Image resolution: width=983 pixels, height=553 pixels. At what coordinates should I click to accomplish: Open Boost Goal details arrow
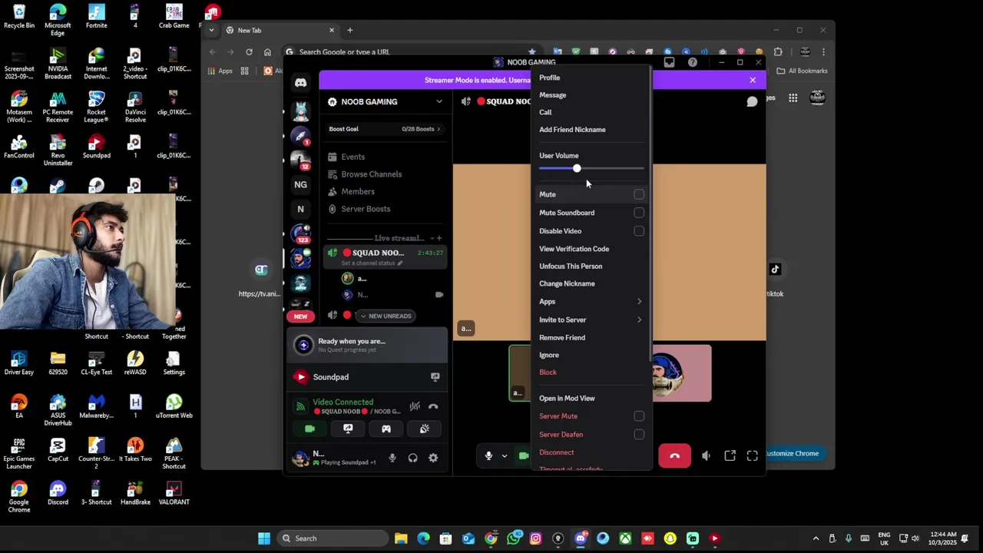coord(439,129)
